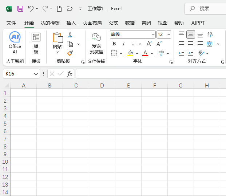Select column D header
The height and width of the screenshot is (196, 226).
coord(102,86)
